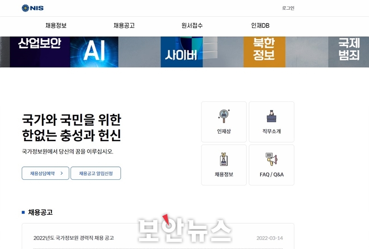Open the 인재상 magnifier icon card

224,122
